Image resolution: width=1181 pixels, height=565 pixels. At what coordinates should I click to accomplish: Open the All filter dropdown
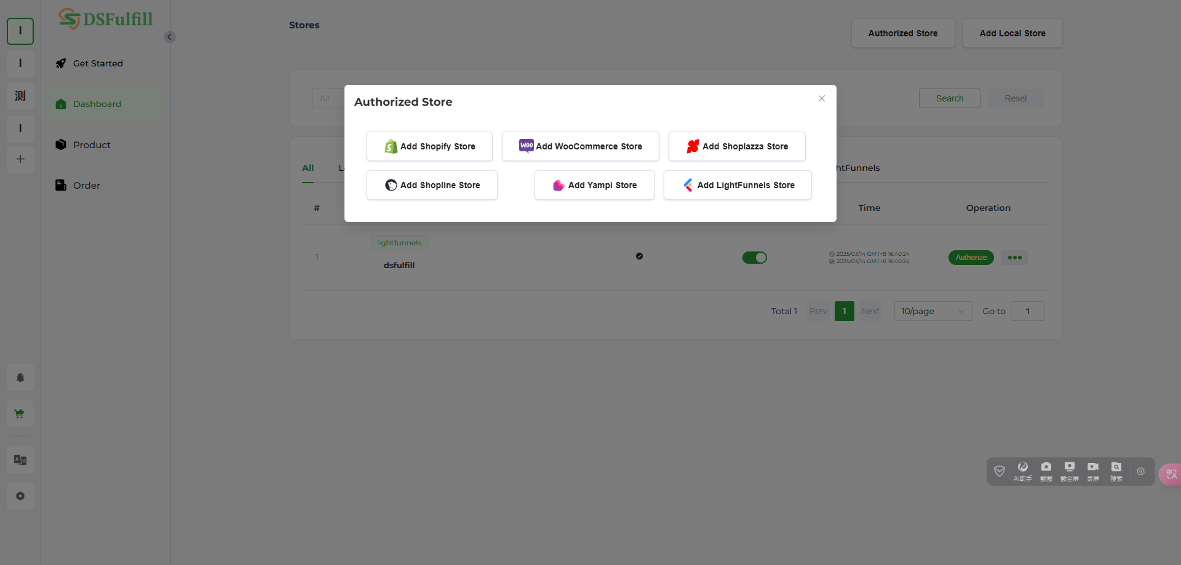click(328, 98)
